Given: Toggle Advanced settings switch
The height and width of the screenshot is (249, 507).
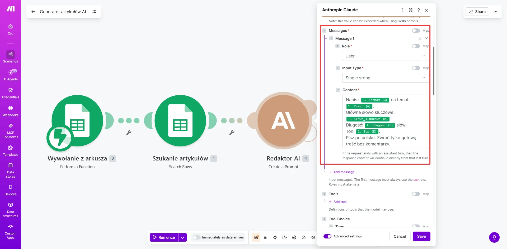Looking at the screenshot, I should (327, 236).
